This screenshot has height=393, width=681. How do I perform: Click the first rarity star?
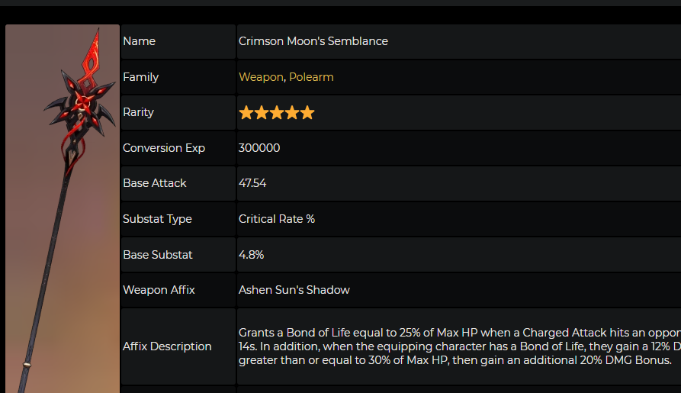[x=246, y=113]
